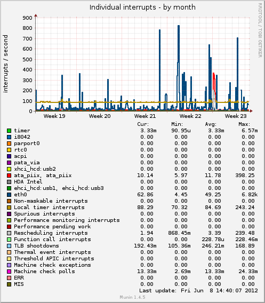Click the rtc0 yellow legend swatch
265x303 pixels.
(9, 150)
